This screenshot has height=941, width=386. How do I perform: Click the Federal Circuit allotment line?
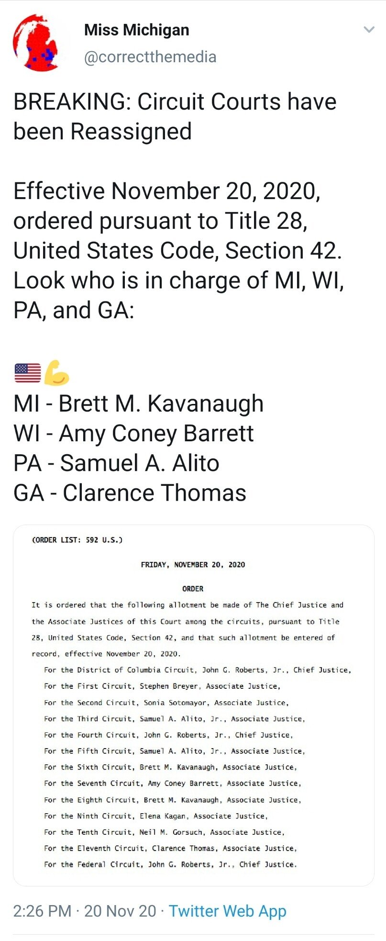tap(170, 864)
